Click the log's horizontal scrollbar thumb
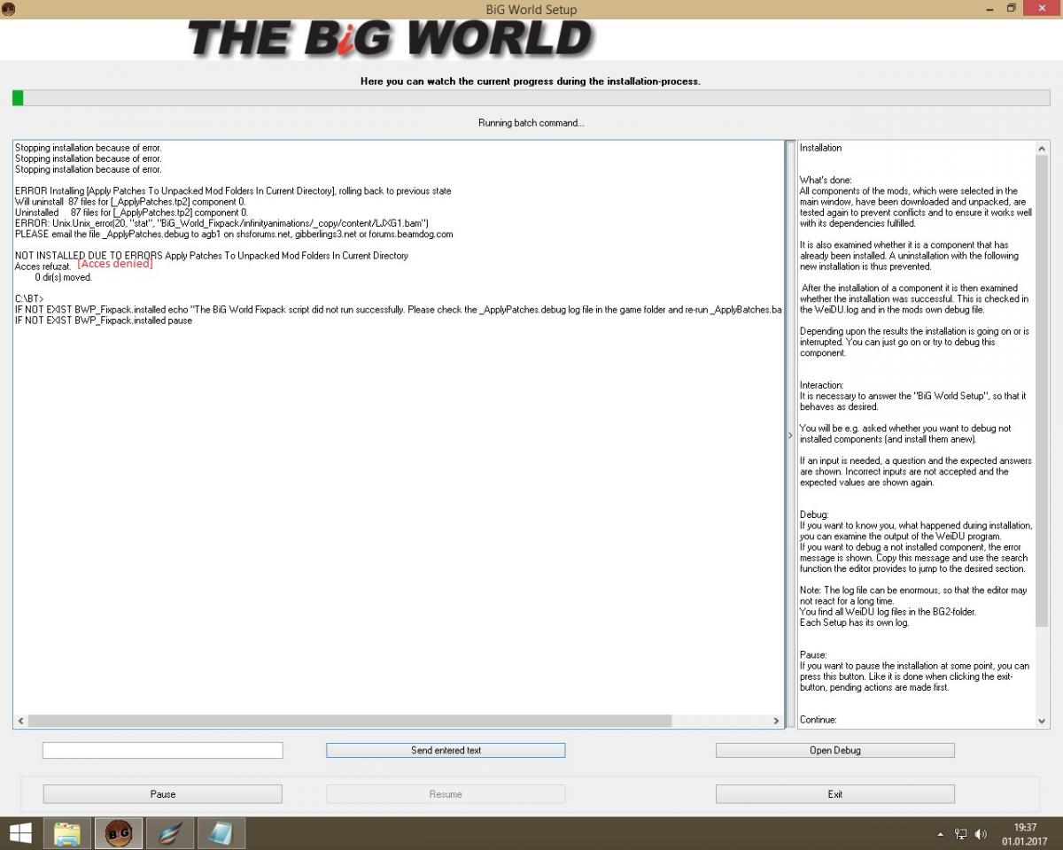 pyautogui.click(x=350, y=721)
